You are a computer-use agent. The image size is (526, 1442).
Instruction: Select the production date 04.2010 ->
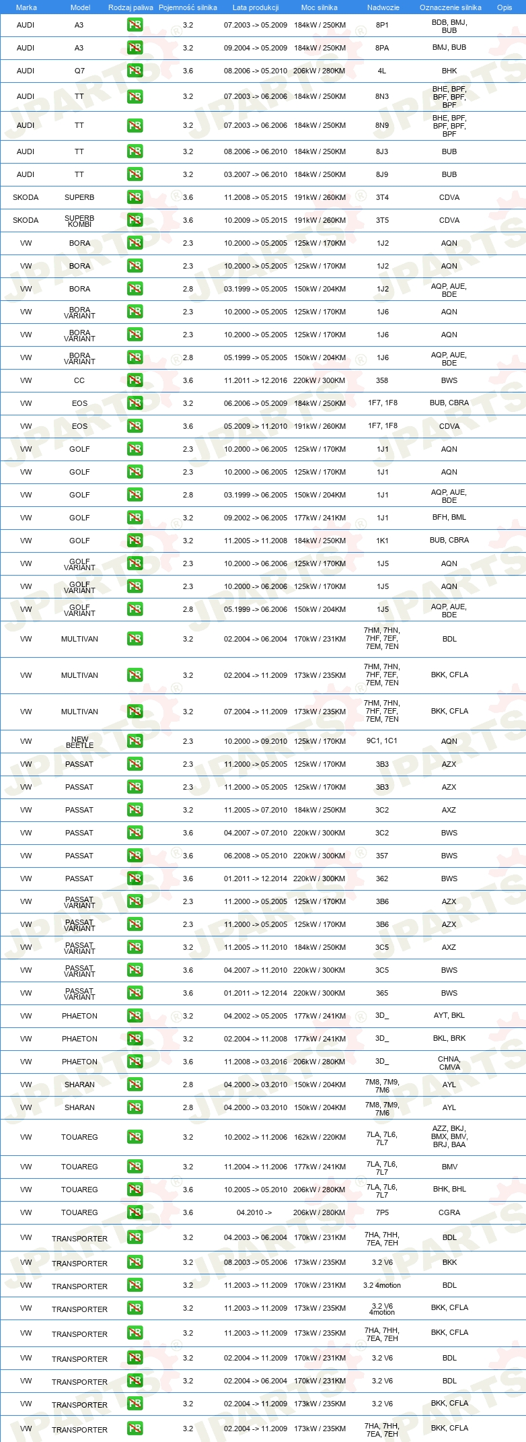pos(254,1212)
